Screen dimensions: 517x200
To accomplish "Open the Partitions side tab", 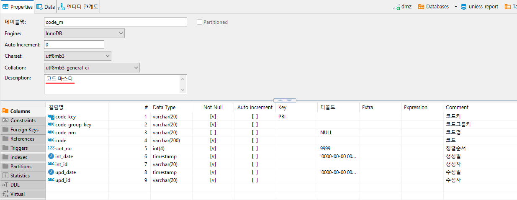I will pos(23,167).
